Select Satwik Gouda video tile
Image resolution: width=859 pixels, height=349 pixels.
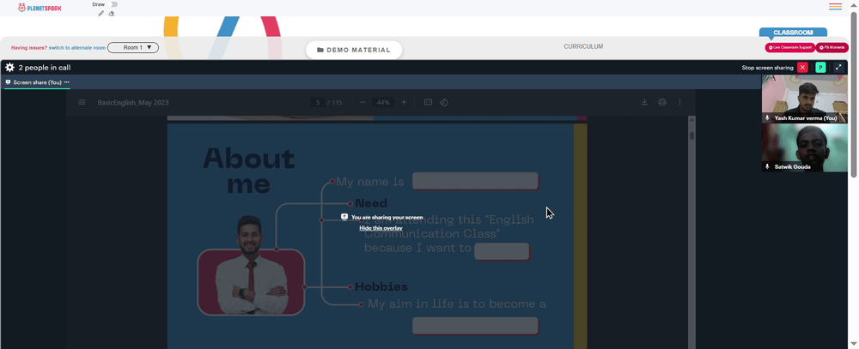pos(804,147)
